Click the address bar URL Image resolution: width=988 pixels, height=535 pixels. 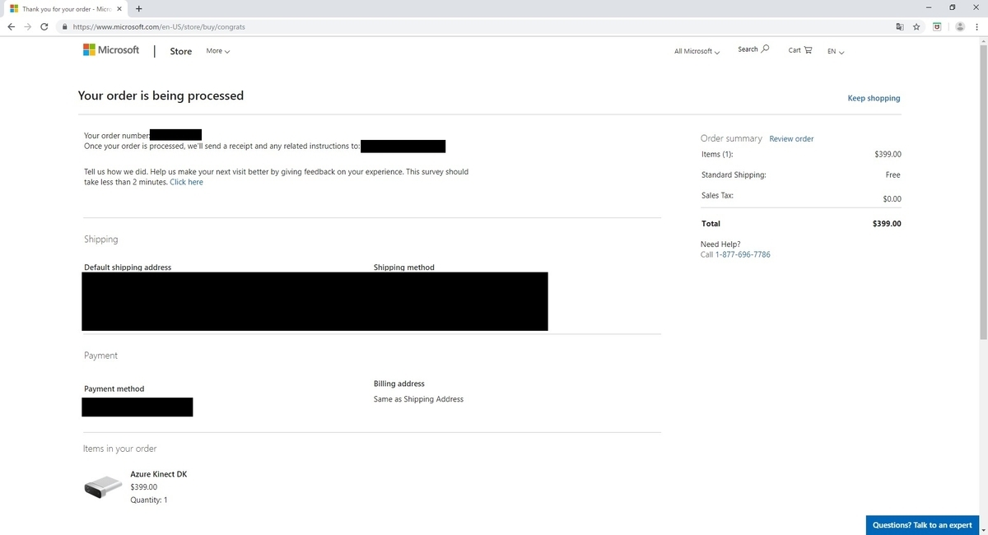(x=158, y=26)
